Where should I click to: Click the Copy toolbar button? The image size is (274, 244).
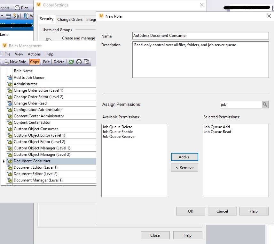coord(35,62)
